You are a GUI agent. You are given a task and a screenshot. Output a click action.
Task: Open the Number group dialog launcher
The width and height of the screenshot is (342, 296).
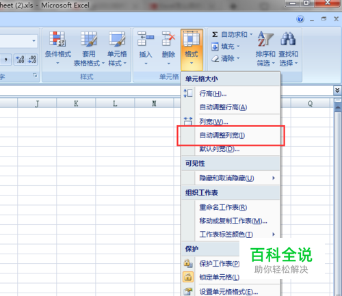(x=35, y=75)
